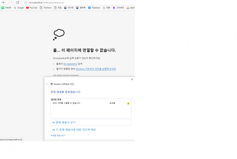Search the web for tl2 mybiz24 kr link
This screenshot has height=159, width=237.
pyautogui.click(x=70, y=64)
